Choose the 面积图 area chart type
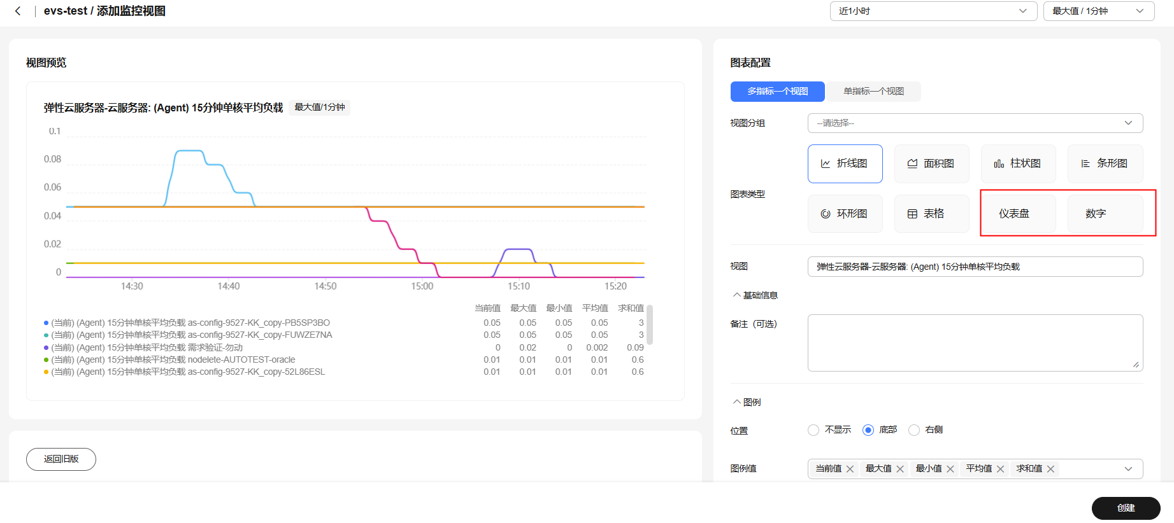Screen dimensions: 1174x523 932,164
